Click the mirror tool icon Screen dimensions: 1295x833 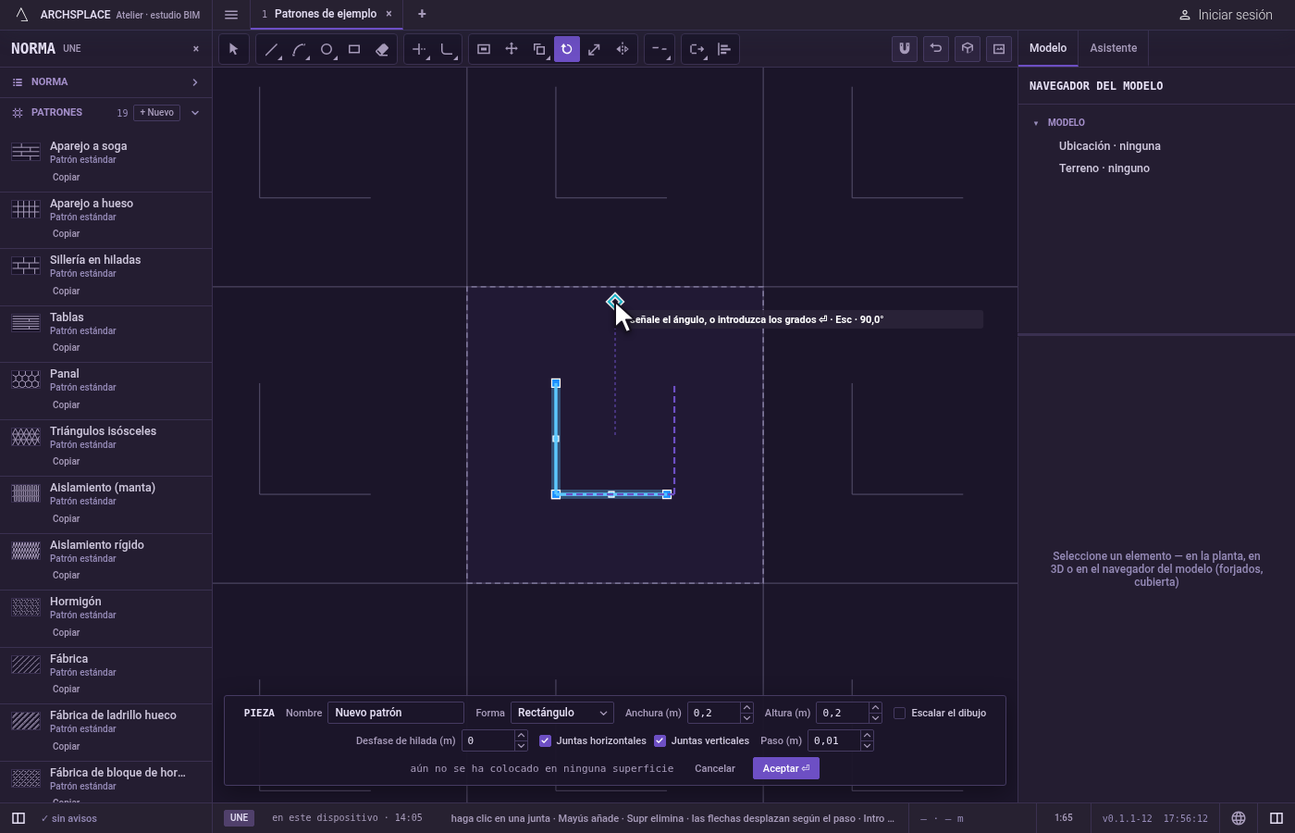tap(623, 49)
